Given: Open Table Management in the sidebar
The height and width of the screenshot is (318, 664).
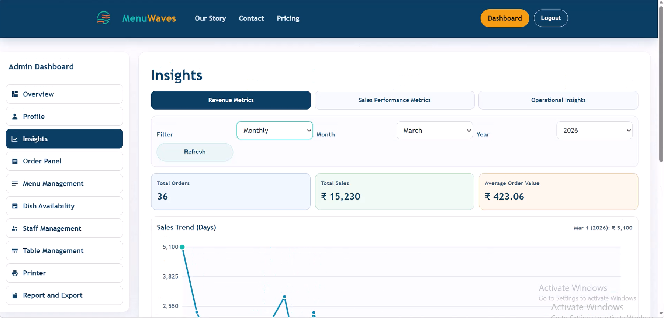Looking at the screenshot, I should tap(65, 251).
